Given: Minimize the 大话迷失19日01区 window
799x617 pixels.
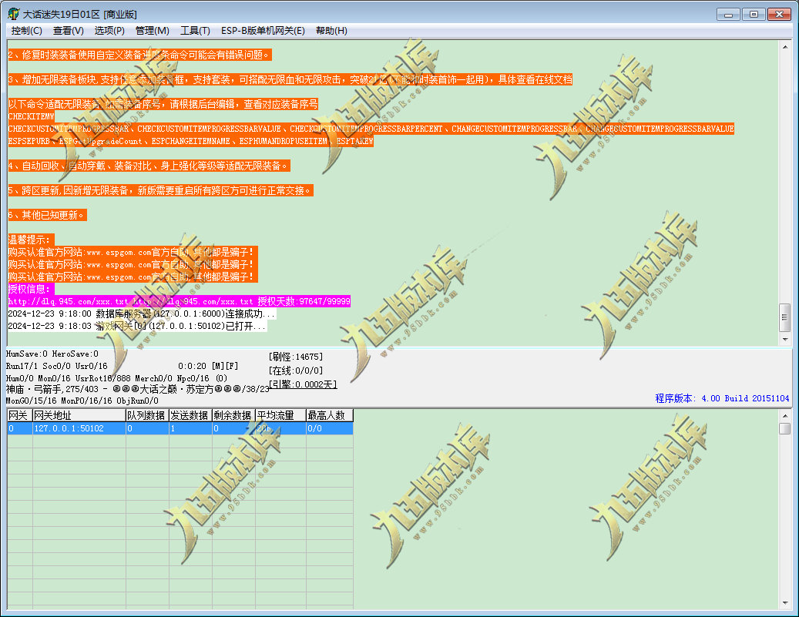Looking at the screenshot, I should click(728, 15).
